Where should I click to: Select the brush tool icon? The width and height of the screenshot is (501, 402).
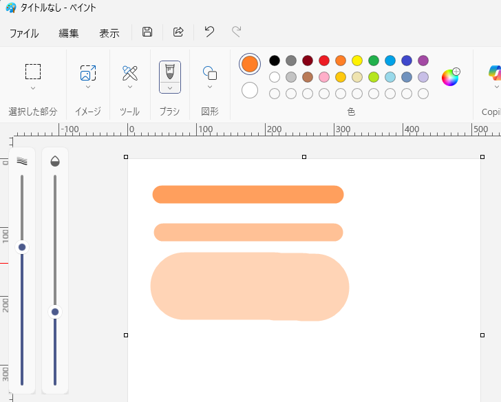pos(170,72)
